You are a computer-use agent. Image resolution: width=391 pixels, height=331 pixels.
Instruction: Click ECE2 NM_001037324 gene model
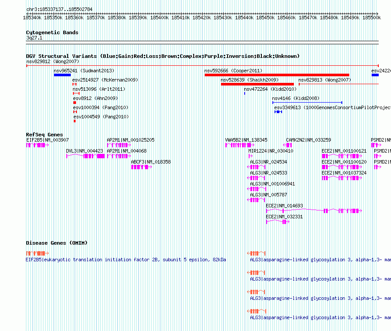pos(342,178)
